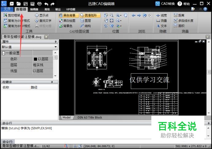Click the 路径 column header
The height and width of the screenshot is (149, 212).
tap(34, 87)
